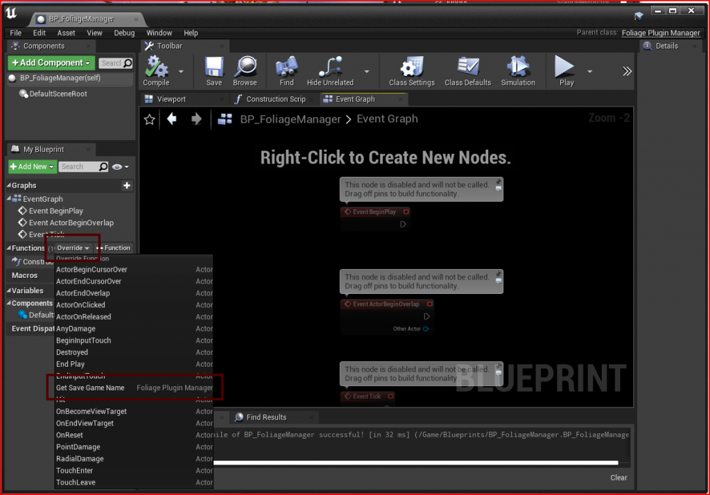The height and width of the screenshot is (495, 710).
Task: Open the view options eye dropdown
Action: (x=121, y=166)
